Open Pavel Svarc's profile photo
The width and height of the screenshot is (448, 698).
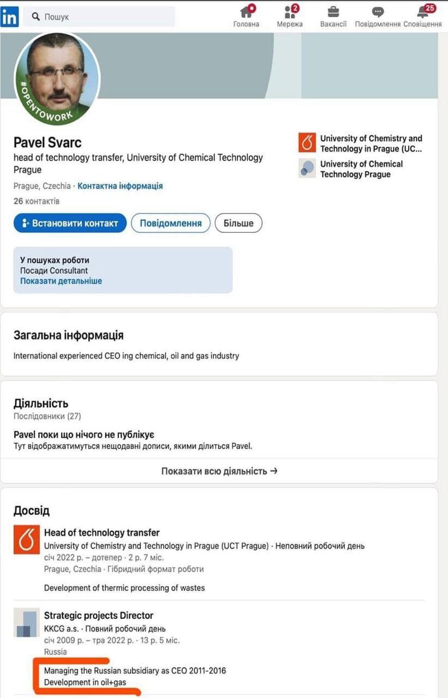coord(58,79)
